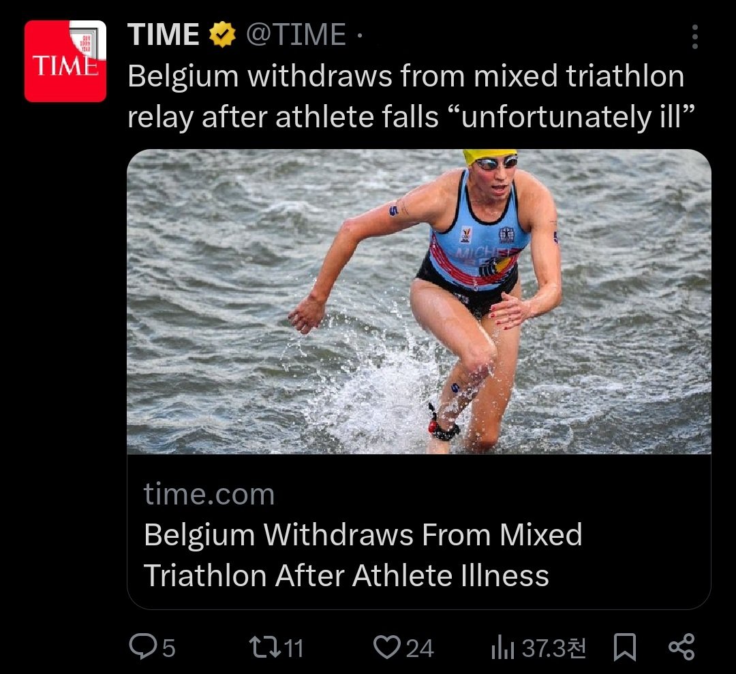Screen dimensions: 736x674
Task: Open the triathlon athlete article photo
Action: 418,302
